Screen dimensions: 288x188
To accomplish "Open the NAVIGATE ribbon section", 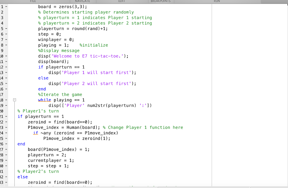I will tap(82, 1).
